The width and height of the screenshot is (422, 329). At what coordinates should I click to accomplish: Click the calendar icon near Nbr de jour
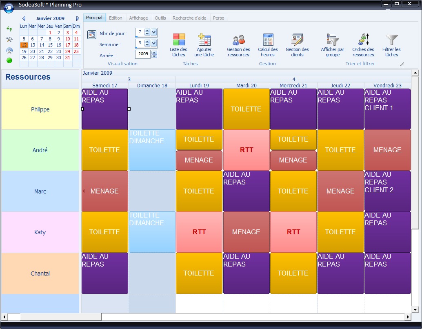92,34
